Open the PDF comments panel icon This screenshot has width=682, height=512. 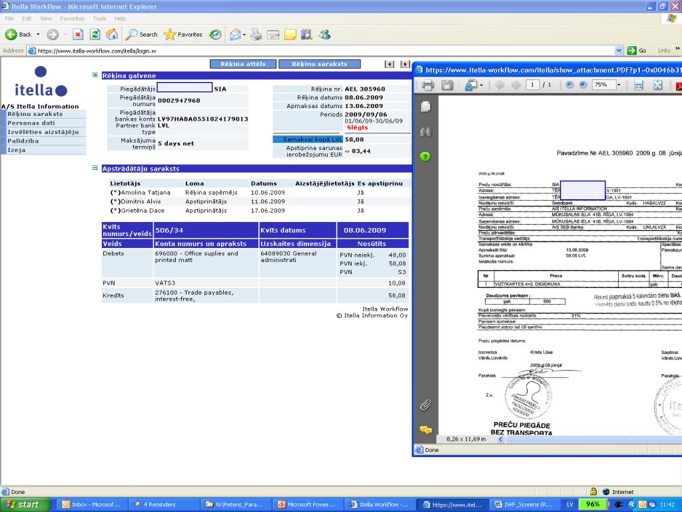(x=426, y=430)
